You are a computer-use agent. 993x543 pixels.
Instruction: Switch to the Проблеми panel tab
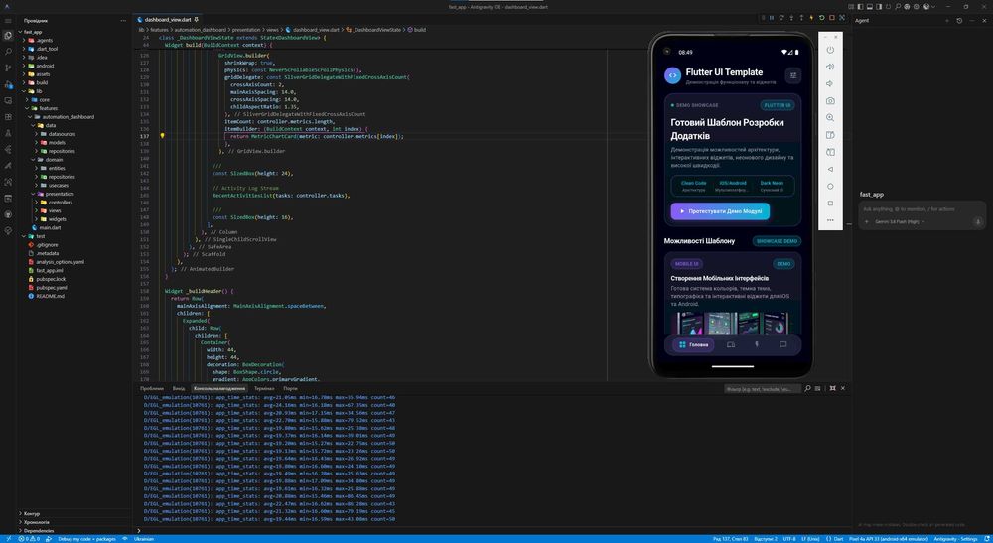click(x=151, y=388)
